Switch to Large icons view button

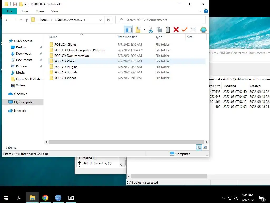coord(205,147)
